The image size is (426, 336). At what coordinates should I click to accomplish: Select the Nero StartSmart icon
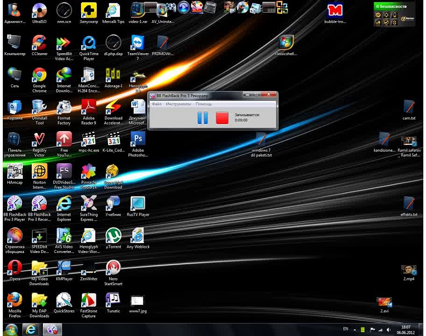114,273
